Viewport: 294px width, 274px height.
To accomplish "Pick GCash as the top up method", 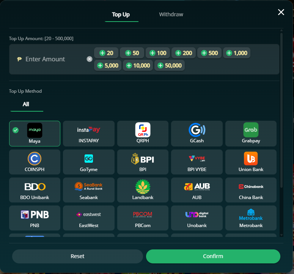I will click(x=197, y=134).
